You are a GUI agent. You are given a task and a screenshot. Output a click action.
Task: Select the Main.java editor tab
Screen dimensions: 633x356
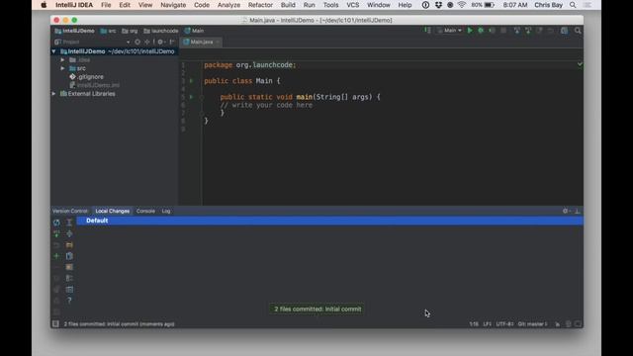201,42
